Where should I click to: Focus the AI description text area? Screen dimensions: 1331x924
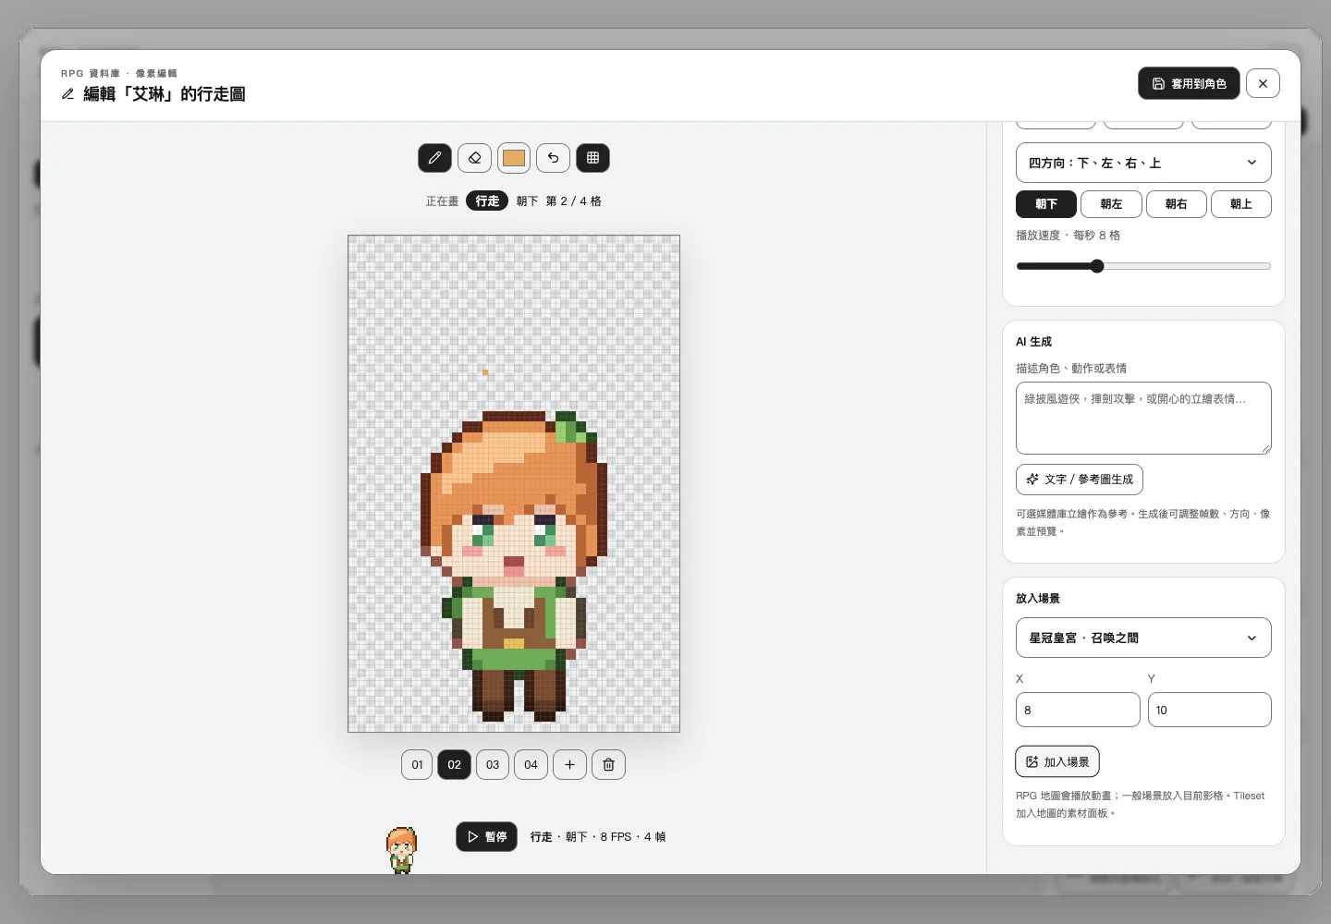click(1143, 418)
